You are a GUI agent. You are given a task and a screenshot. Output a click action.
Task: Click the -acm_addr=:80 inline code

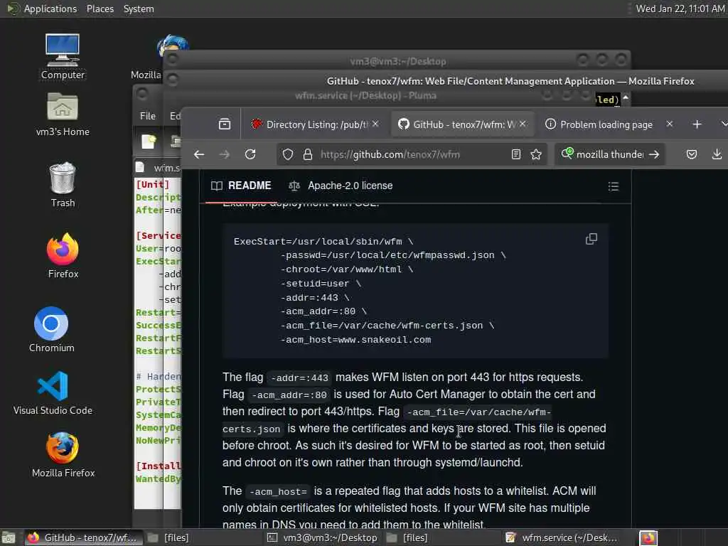point(289,395)
